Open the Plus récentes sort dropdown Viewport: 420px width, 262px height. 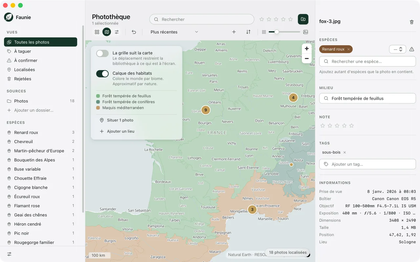click(x=174, y=32)
